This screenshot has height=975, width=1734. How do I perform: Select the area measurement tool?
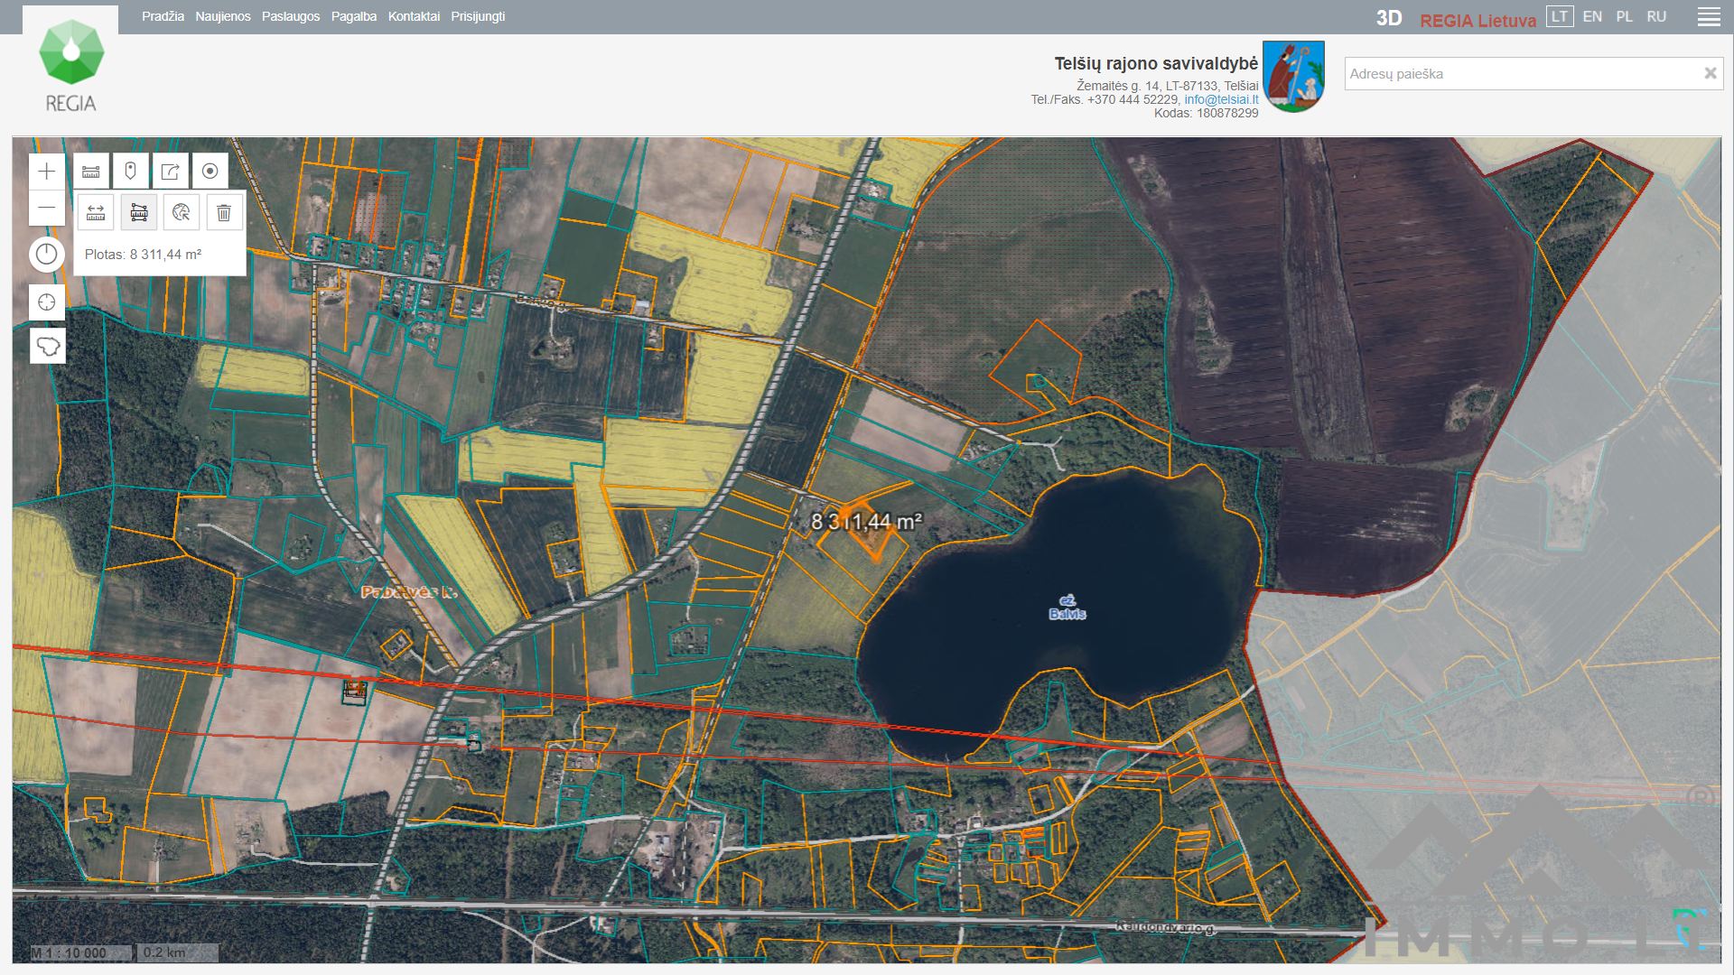tap(139, 213)
